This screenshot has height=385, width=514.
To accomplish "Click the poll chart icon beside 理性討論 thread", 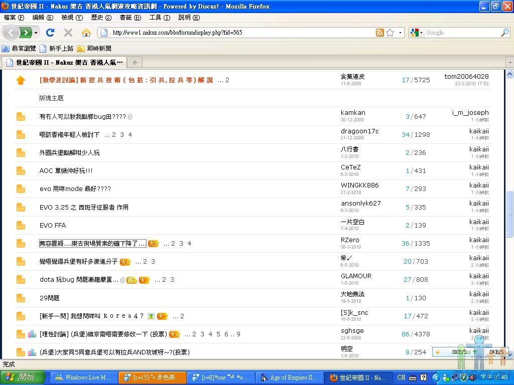I will point(32,334).
